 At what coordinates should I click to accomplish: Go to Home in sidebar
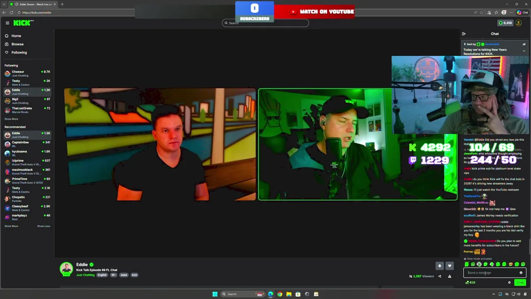16,36
